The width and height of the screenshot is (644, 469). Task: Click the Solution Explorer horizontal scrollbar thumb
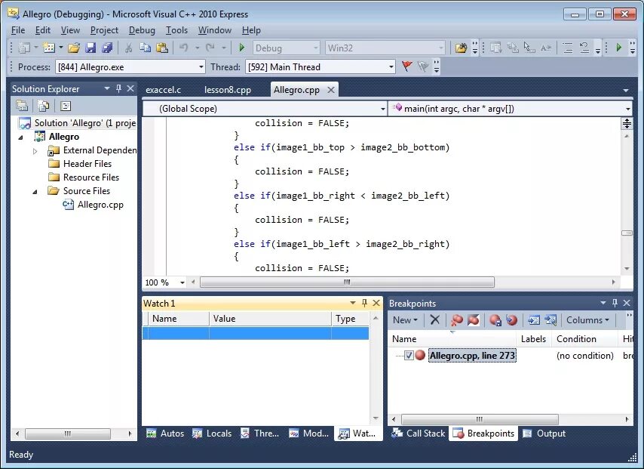(68, 434)
